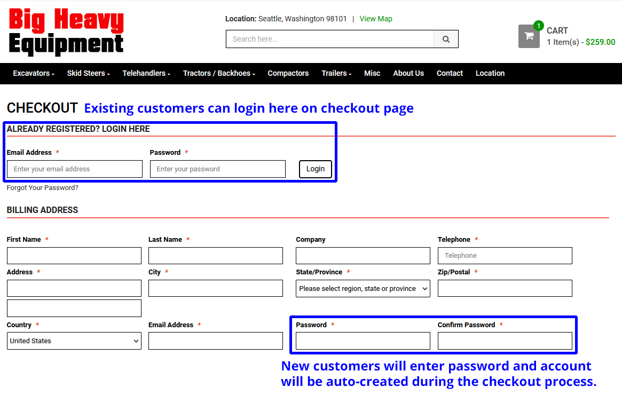
Task: Select Compactors in the navigation bar
Action: 288,73
